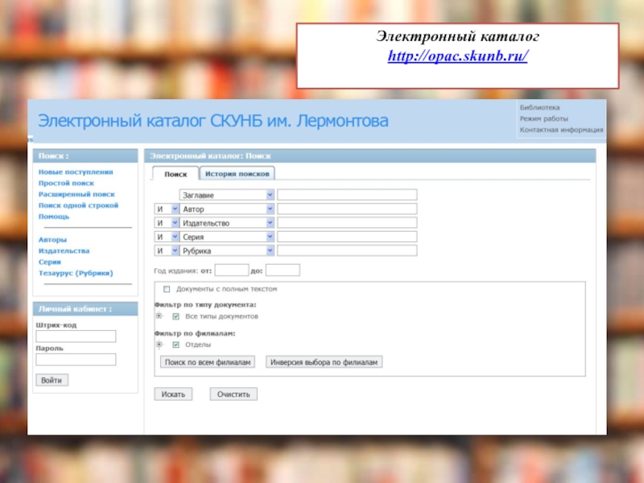Open the Автор search field dropdown
Image resolution: width=644 pixels, height=483 pixels.
coord(270,209)
